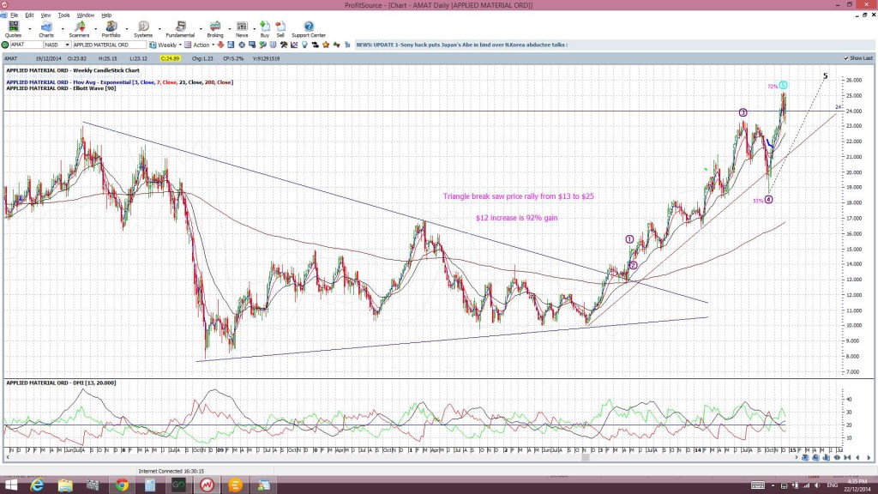The height and width of the screenshot is (494, 878).
Task: Expand the Systems dropdown arrow
Action: (159, 28)
